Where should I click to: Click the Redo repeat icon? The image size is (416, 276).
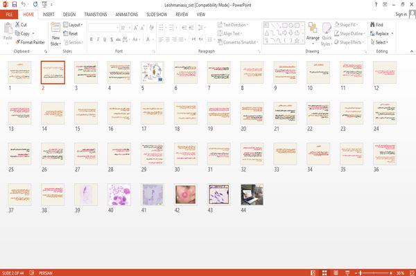point(35,4)
